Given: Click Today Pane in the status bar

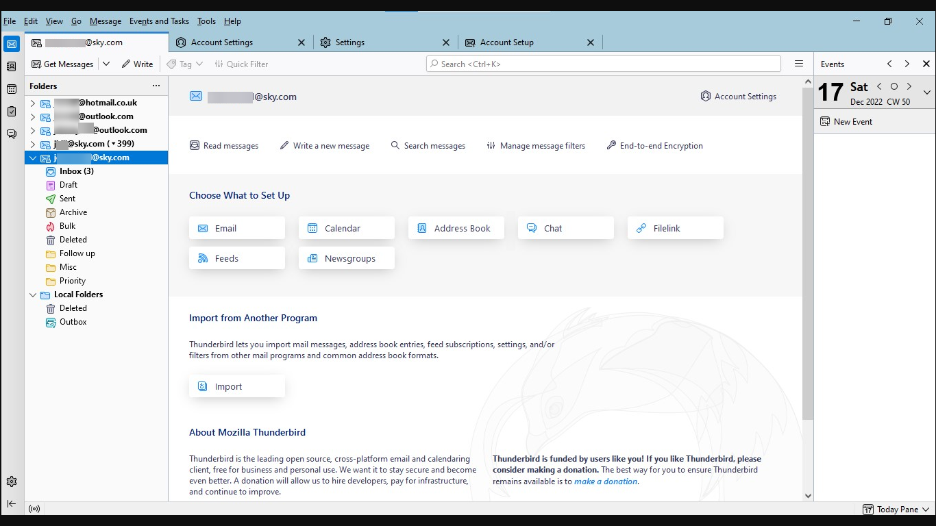Looking at the screenshot, I should coord(896,509).
